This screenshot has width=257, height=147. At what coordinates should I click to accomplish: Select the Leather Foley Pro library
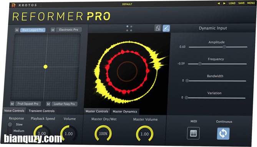[64, 104]
